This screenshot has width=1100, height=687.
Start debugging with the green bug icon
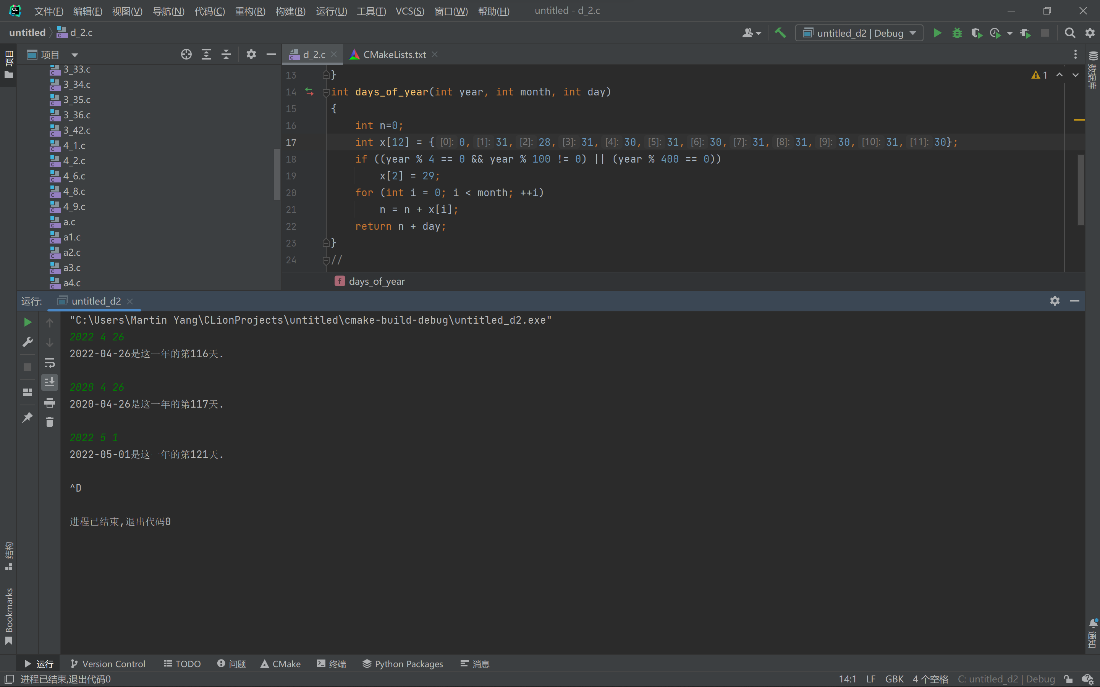pos(957,33)
